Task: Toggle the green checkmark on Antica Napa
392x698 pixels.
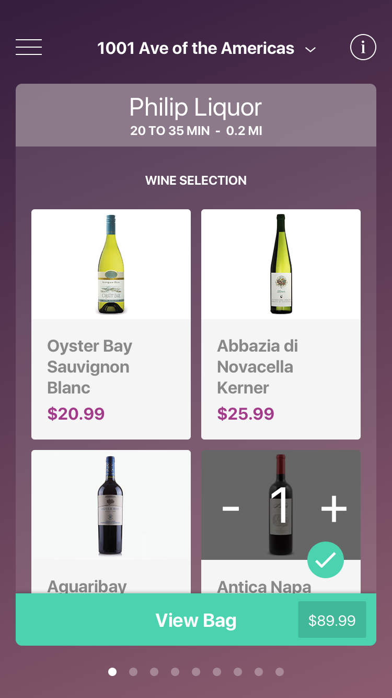Action: 325,560
